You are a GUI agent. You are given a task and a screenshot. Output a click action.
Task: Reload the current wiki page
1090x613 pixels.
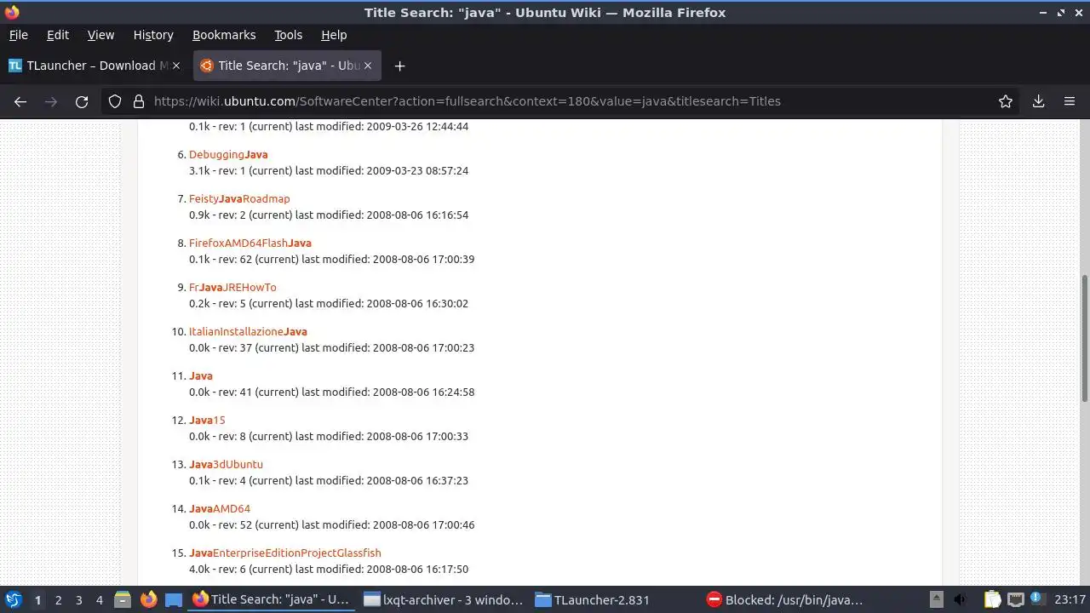[x=82, y=101]
